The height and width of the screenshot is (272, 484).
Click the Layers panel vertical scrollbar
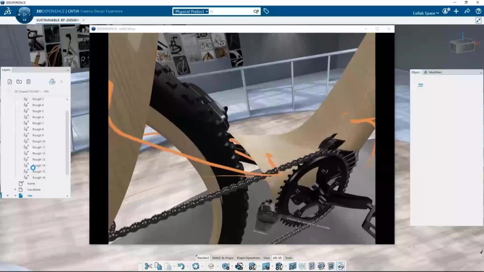click(x=67, y=142)
